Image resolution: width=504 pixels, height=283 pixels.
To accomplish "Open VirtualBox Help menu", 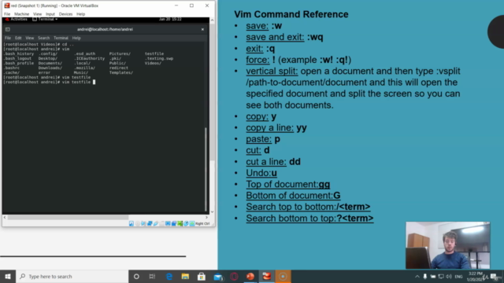I will pos(80,14).
